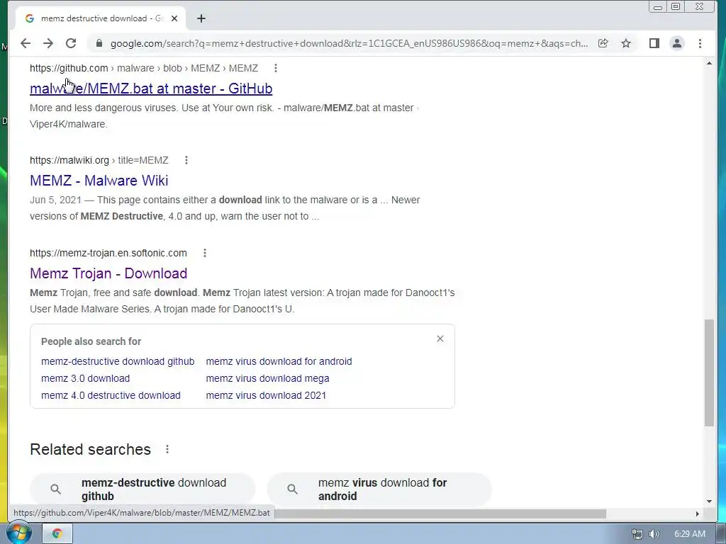
Task: Close the memz destructive download tab
Action: coord(174,18)
